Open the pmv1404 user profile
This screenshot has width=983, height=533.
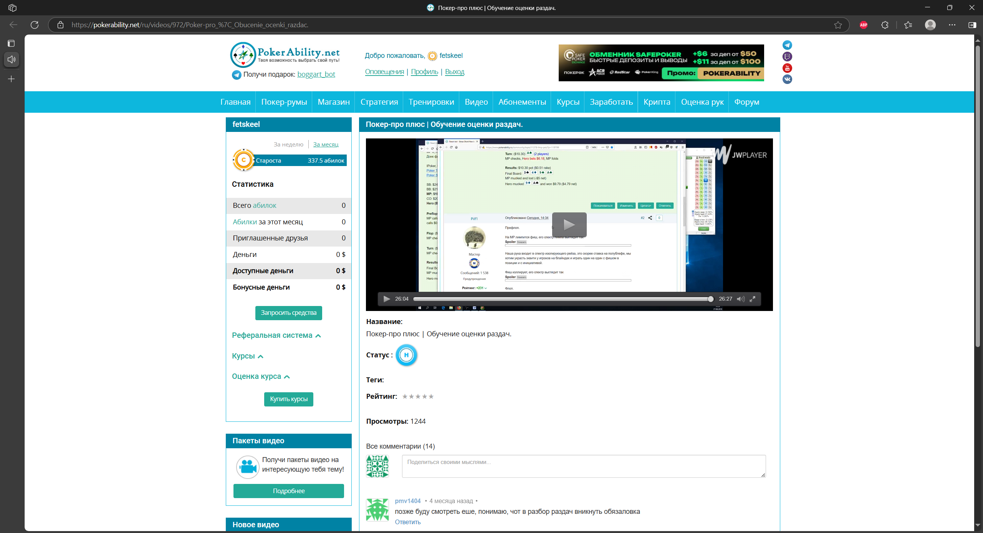tap(408, 501)
